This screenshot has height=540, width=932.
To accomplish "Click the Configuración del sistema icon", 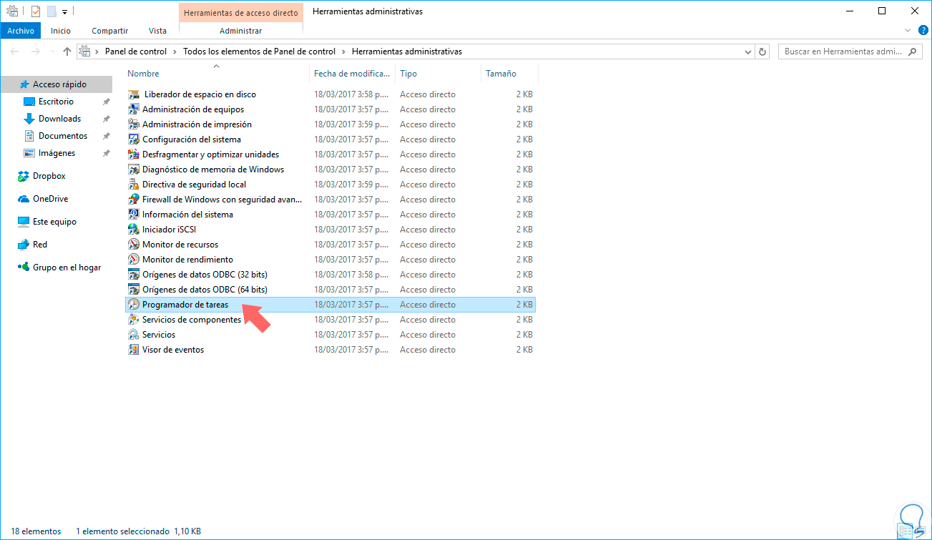I will [x=134, y=139].
